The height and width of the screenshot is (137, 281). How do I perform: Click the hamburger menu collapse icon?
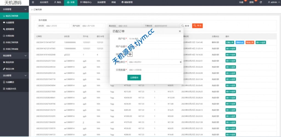pos(33,2)
